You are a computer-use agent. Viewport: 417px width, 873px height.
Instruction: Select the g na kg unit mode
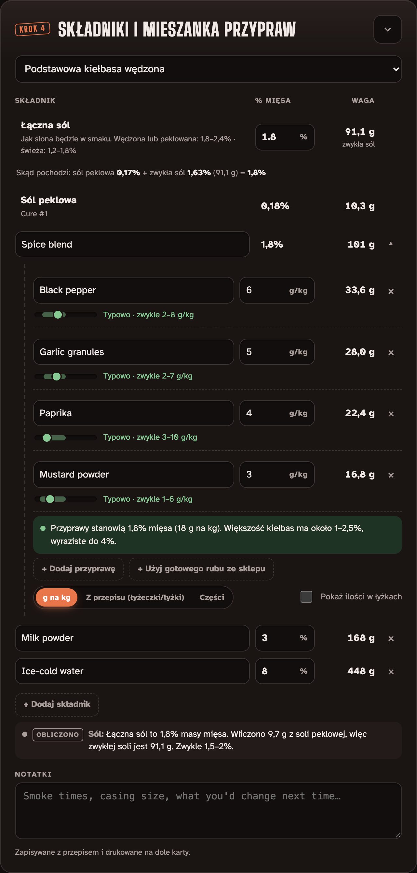(x=57, y=597)
